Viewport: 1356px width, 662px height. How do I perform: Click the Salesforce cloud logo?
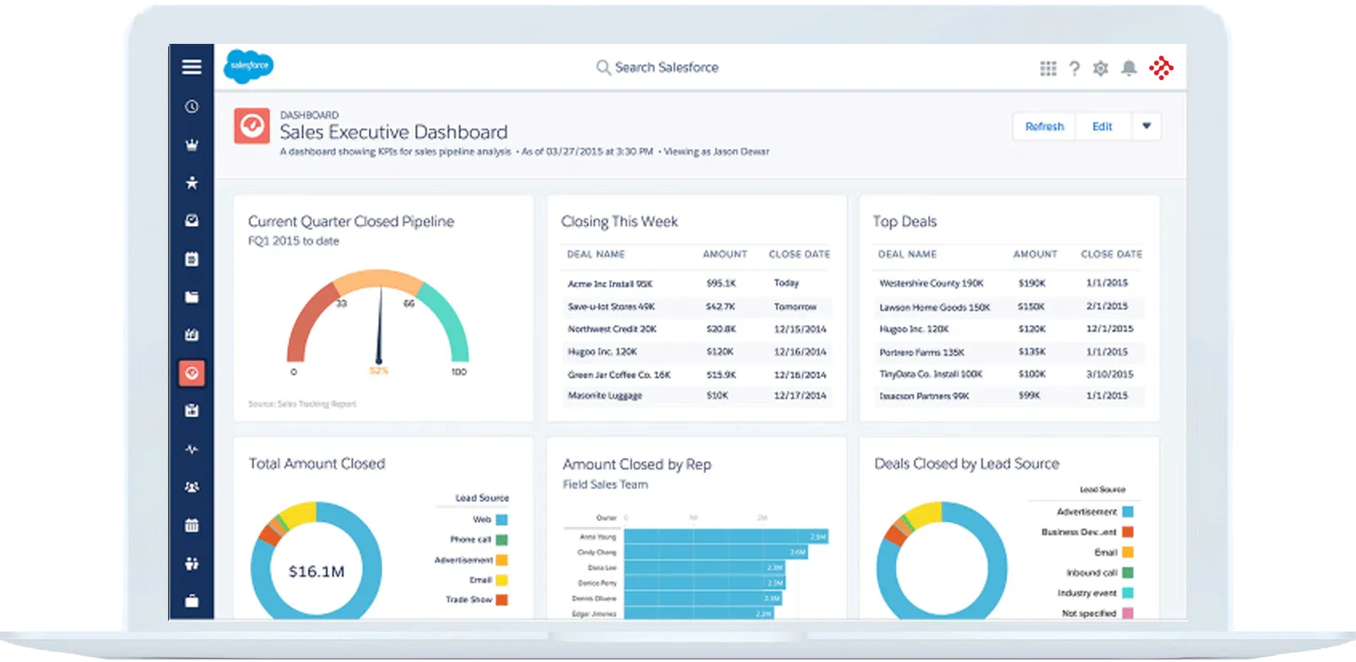click(x=248, y=66)
